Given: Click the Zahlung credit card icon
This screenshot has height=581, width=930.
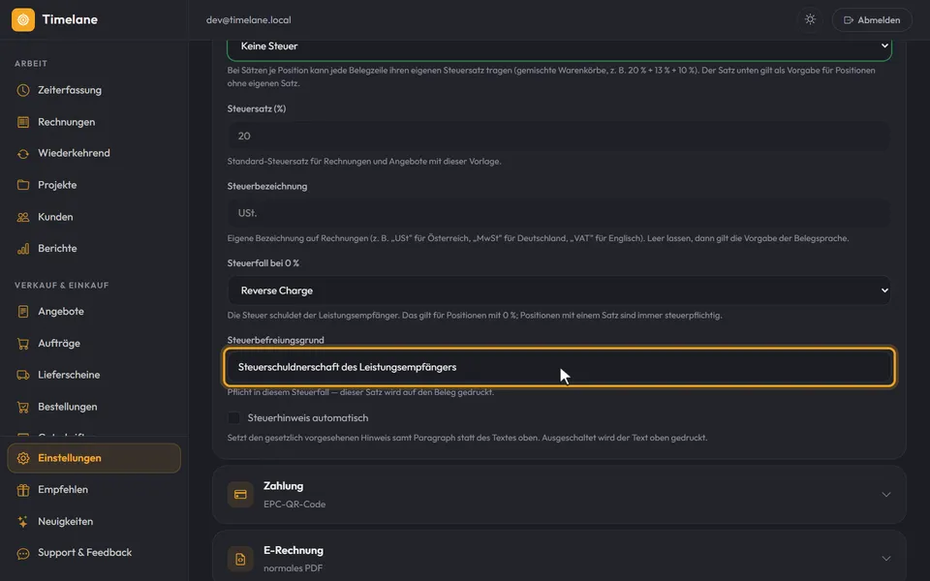Looking at the screenshot, I should coord(240,495).
